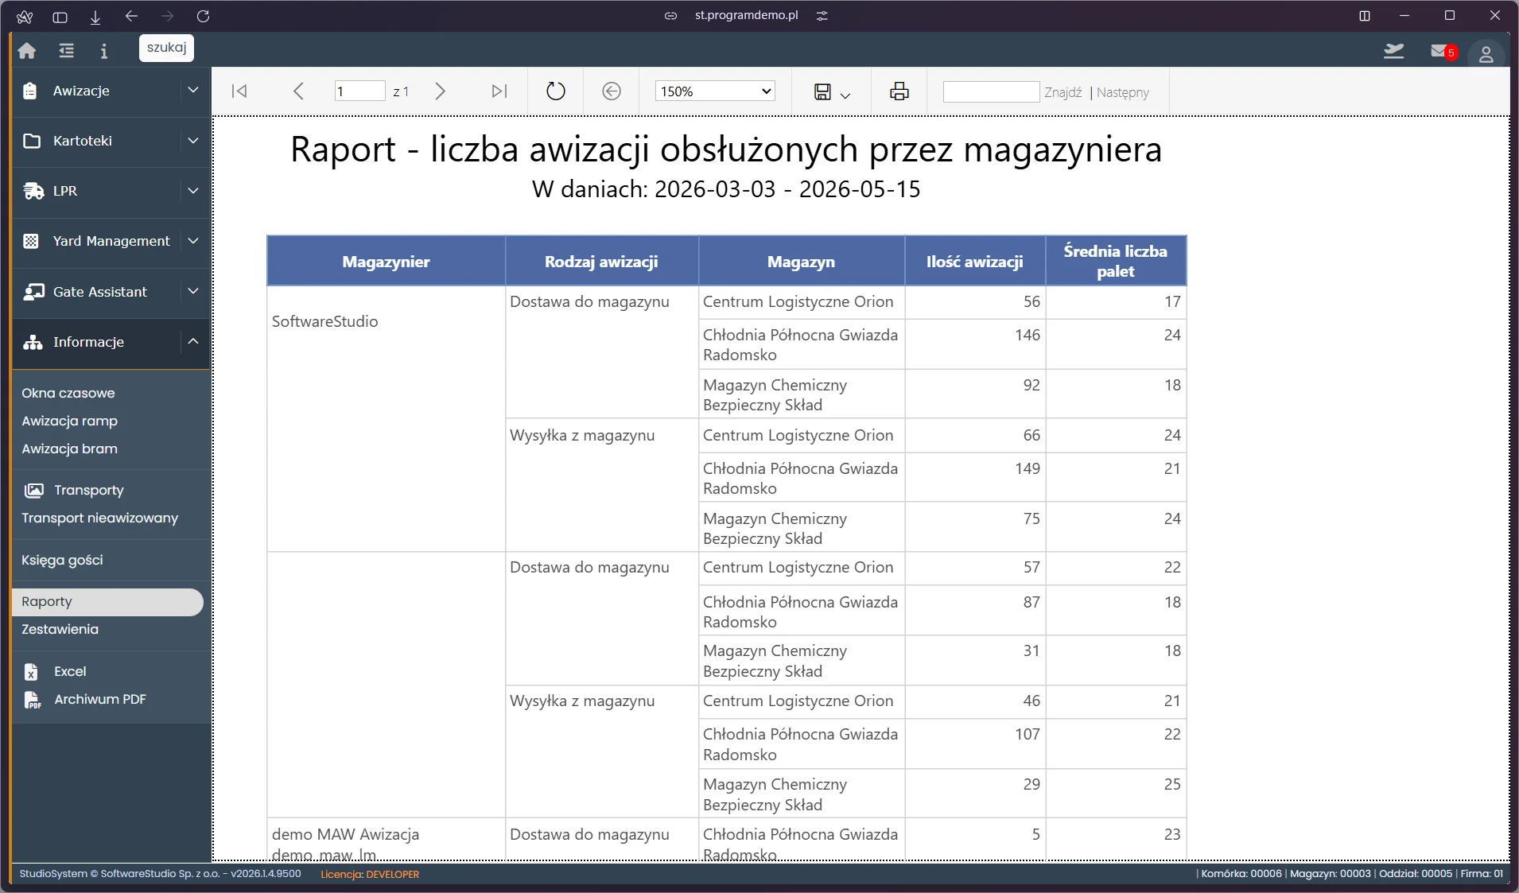
Task: Open the 150% zoom dropdown
Action: [x=715, y=91]
